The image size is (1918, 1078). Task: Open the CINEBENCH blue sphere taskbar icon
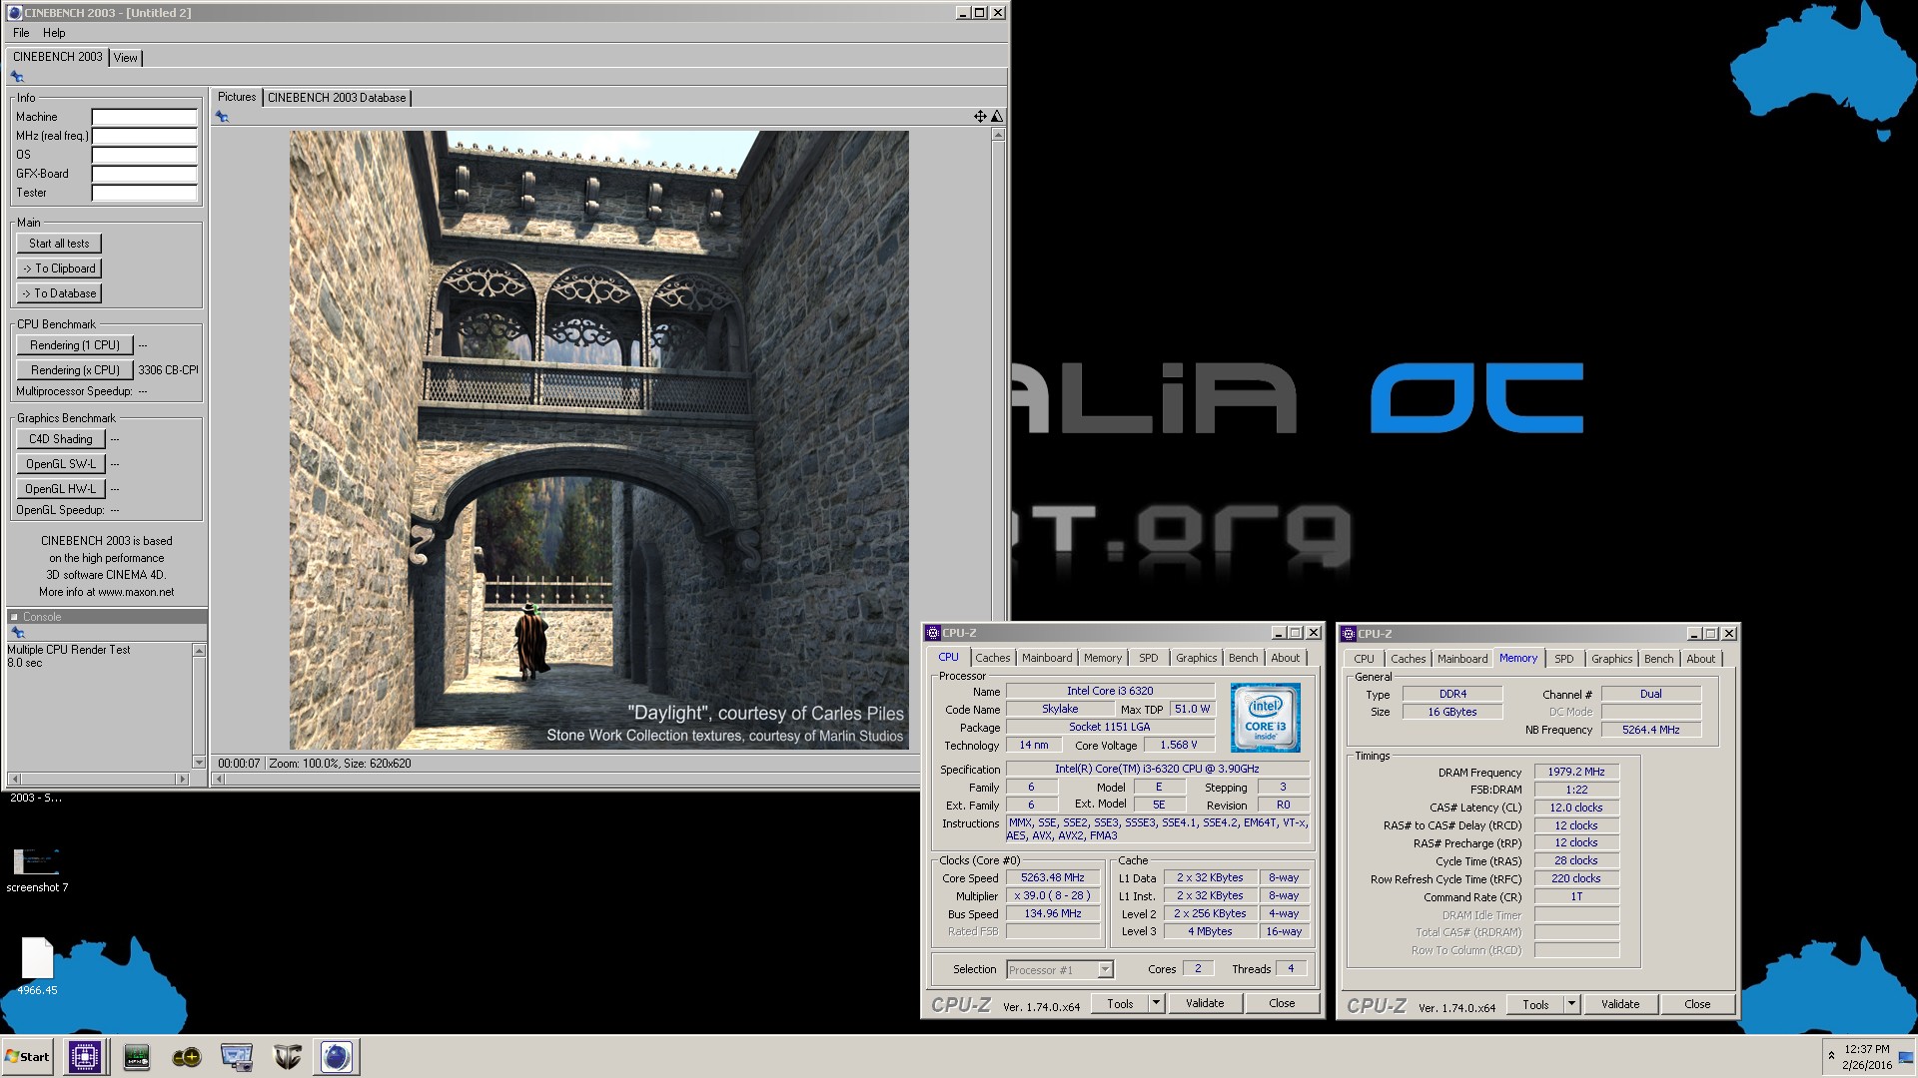point(337,1056)
